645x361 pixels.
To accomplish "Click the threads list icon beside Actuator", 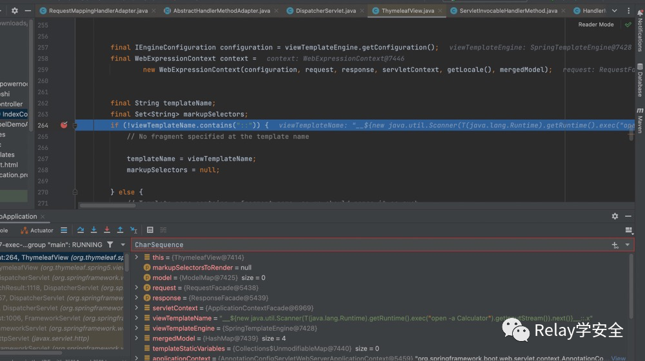I will click(64, 230).
